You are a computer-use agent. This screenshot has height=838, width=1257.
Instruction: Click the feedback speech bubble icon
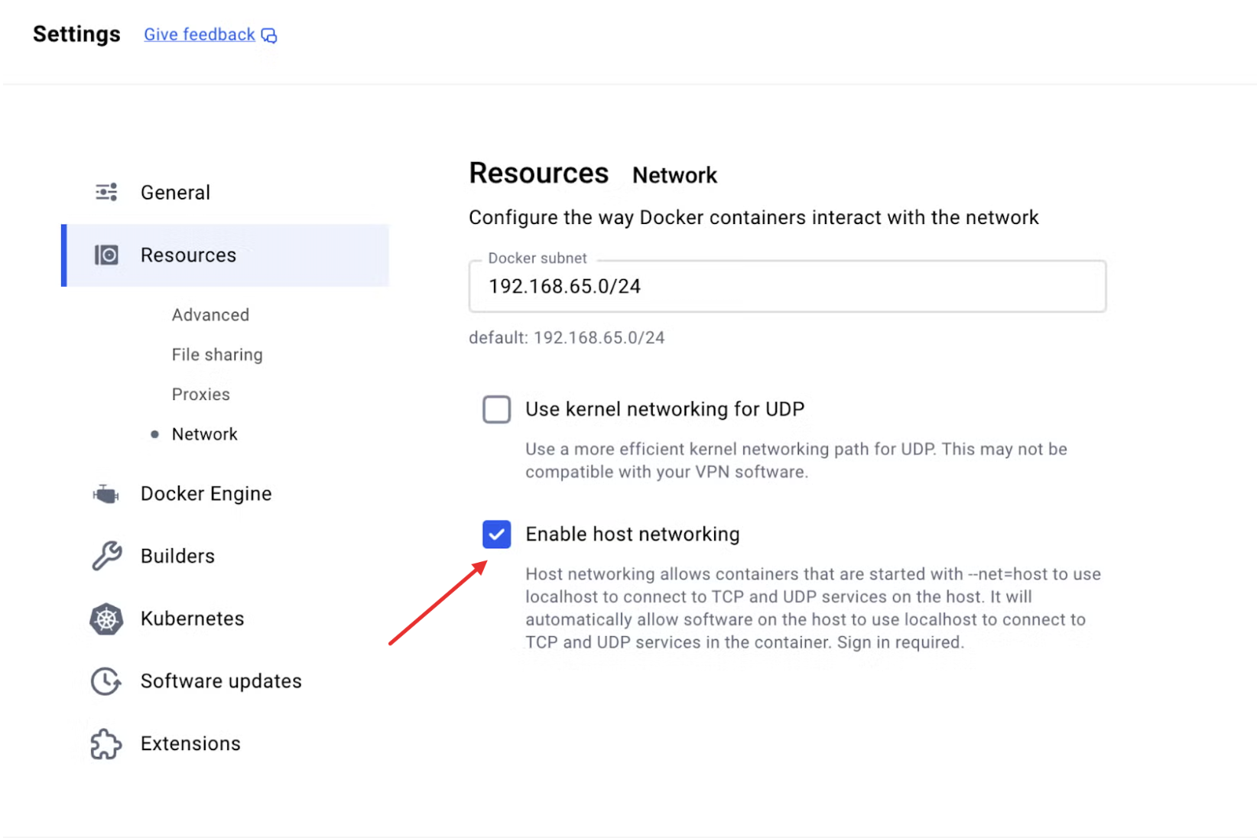point(269,35)
